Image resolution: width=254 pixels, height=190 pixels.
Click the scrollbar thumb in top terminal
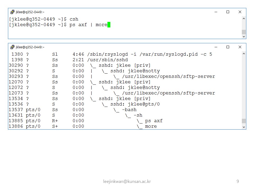pyautogui.click(x=244, y=32)
